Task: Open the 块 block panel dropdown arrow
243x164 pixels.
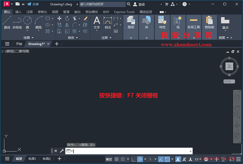Action: [x=147, y=38]
